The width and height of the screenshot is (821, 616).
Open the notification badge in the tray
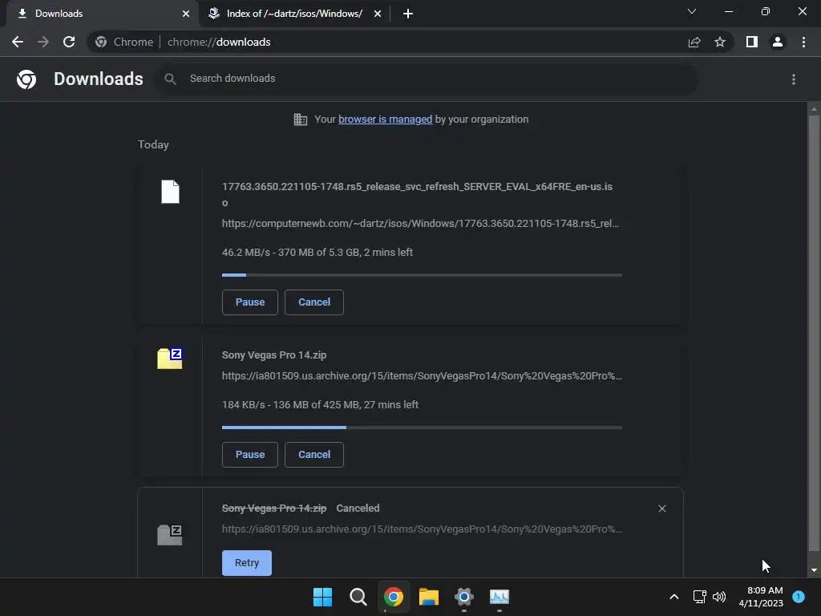(799, 596)
